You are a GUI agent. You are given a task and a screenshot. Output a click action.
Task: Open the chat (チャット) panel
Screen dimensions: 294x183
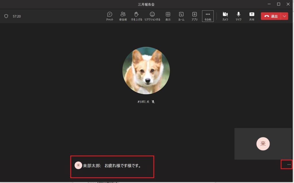coord(110,16)
